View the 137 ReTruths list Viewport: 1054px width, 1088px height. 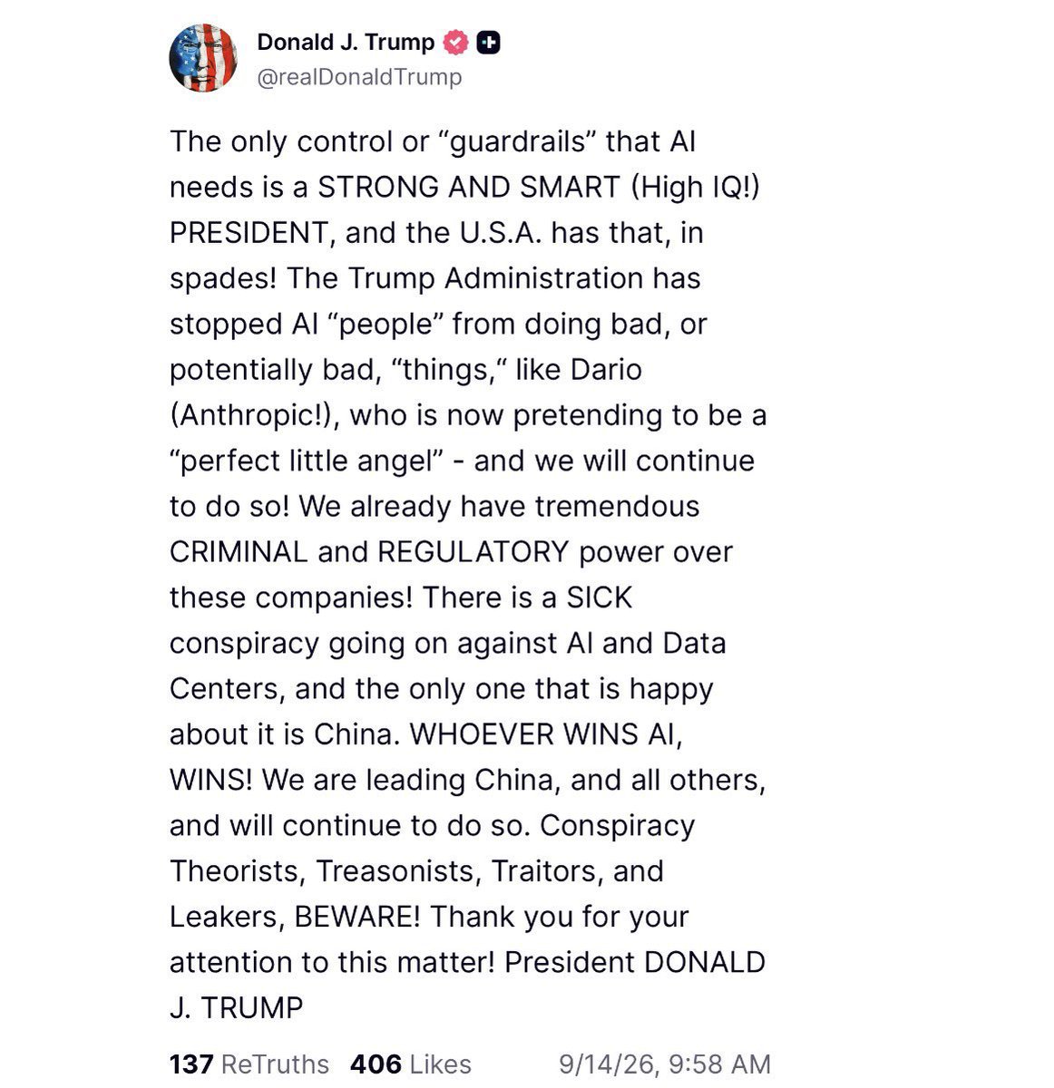coord(249,1064)
